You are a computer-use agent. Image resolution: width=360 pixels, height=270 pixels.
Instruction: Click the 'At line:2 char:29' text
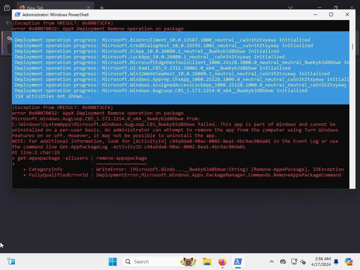[36, 153]
